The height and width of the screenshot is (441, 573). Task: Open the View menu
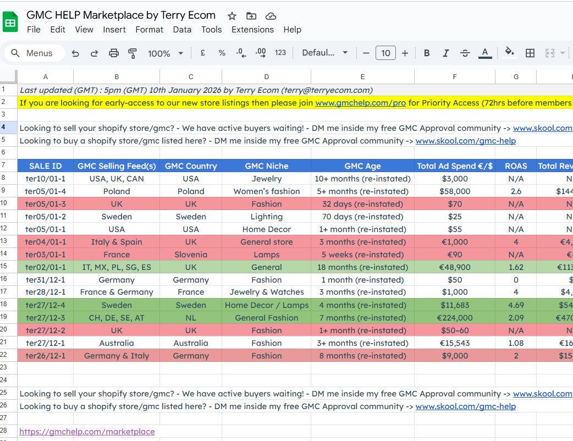tap(84, 30)
